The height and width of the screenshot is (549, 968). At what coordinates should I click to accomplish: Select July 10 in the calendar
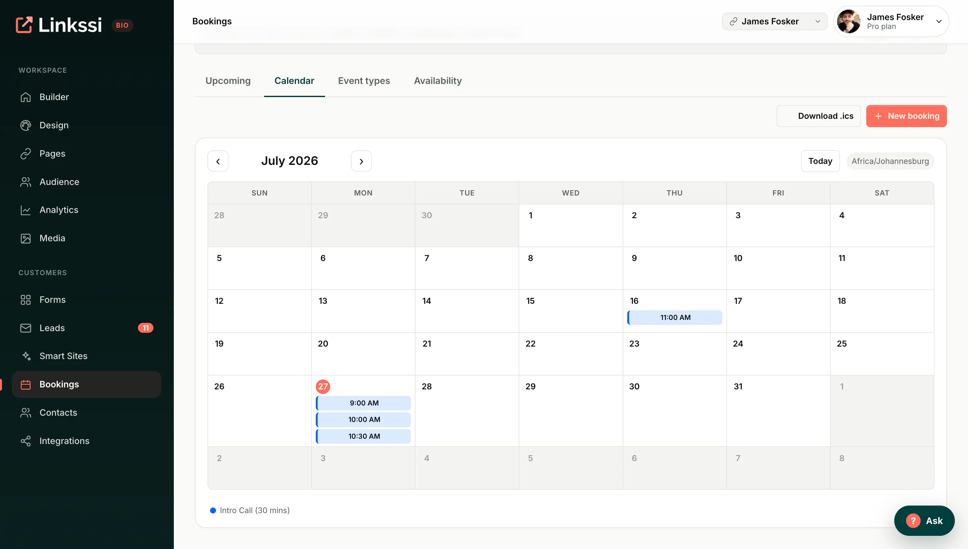click(778, 268)
